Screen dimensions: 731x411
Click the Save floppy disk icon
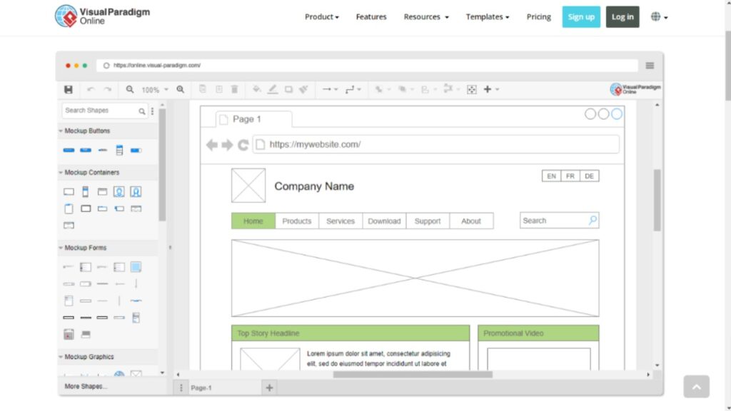tap(69, 90)
